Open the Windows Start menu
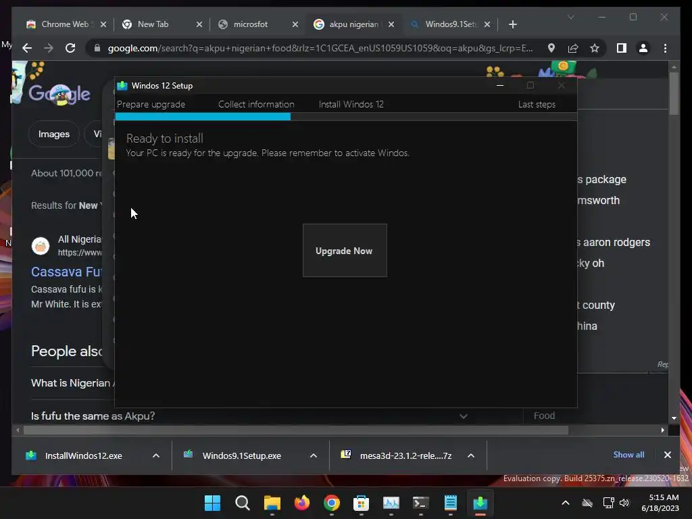This screenshot has height=519, width=692. [x=212, y=503]
